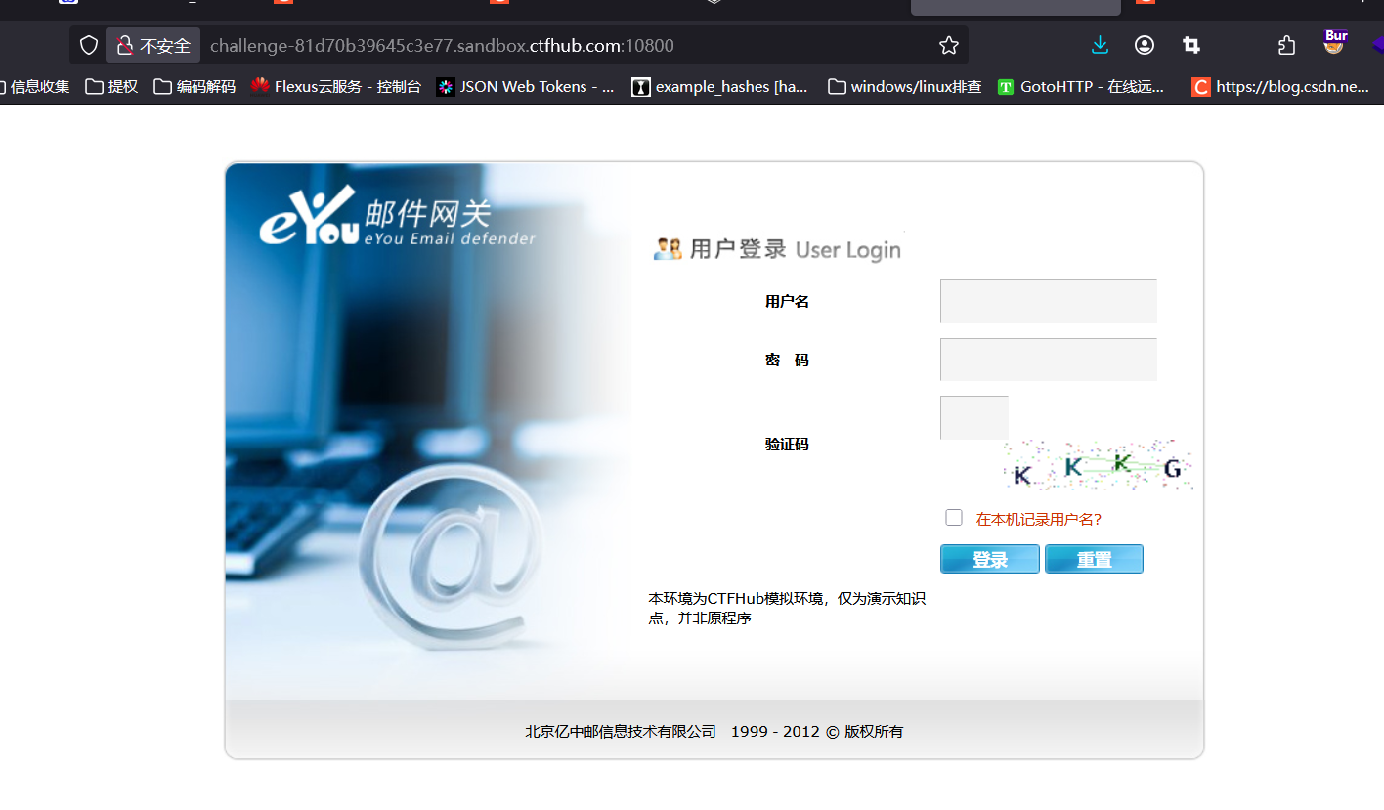Open the extensions puzzle icon
The image size is (1384, 810).
point(1286,45)
